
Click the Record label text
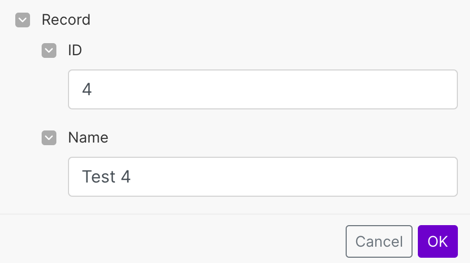66,20
